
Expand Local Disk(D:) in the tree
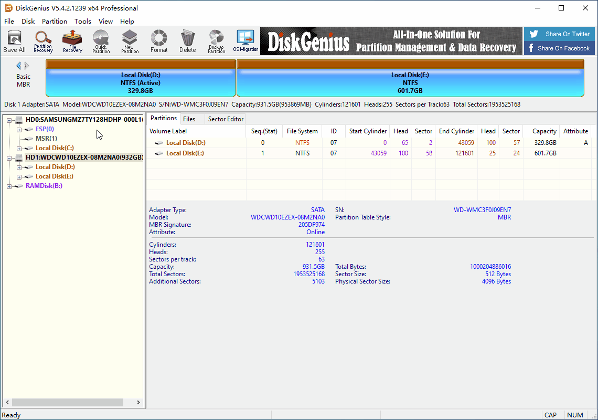click(x=19, y=167)
